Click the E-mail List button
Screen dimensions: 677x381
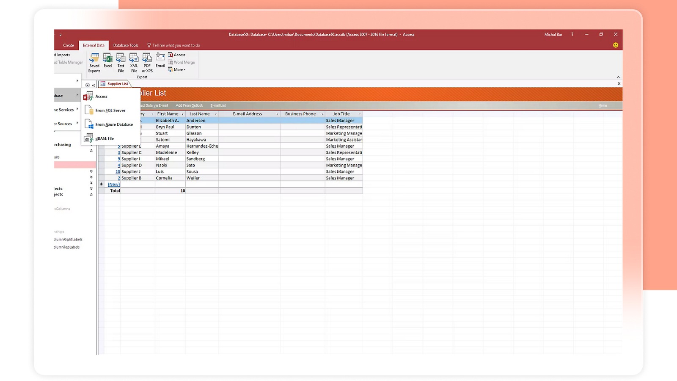[x=218, y=105]
